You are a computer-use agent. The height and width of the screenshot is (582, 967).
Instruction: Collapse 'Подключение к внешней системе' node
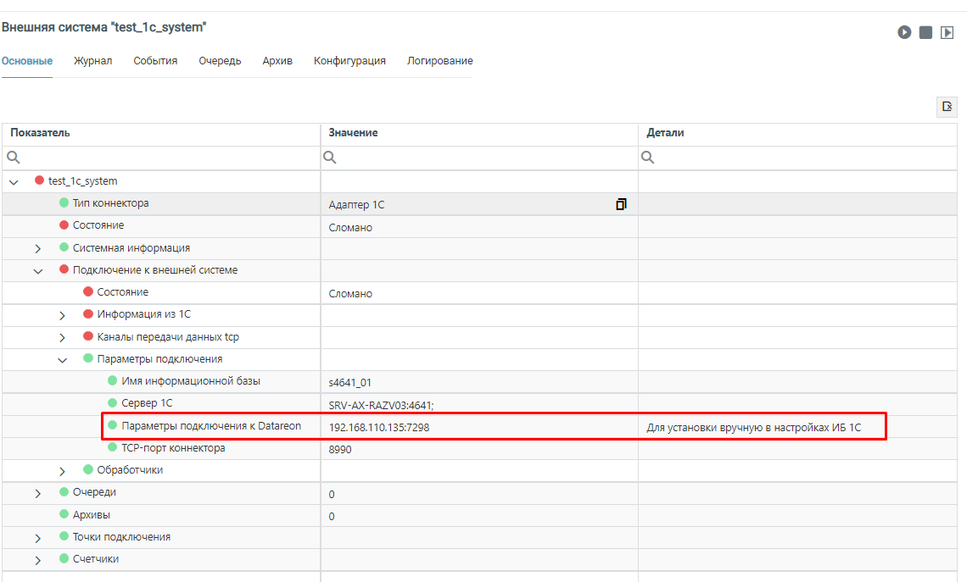click(x=37, y=271)
